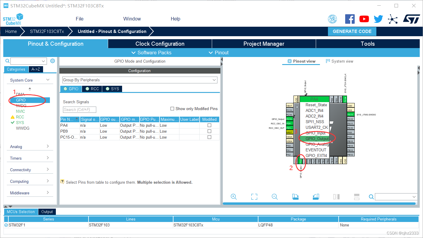Open the pinout search combo box

click(396, 197)
